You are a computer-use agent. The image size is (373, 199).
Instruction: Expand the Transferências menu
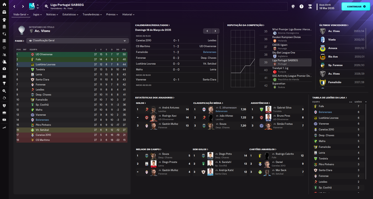[92, 15]
